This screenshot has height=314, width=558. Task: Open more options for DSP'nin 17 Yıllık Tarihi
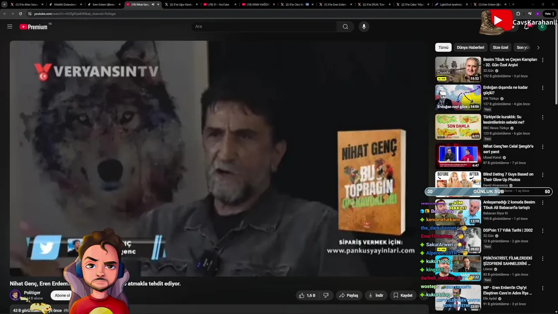click(543, 230)
